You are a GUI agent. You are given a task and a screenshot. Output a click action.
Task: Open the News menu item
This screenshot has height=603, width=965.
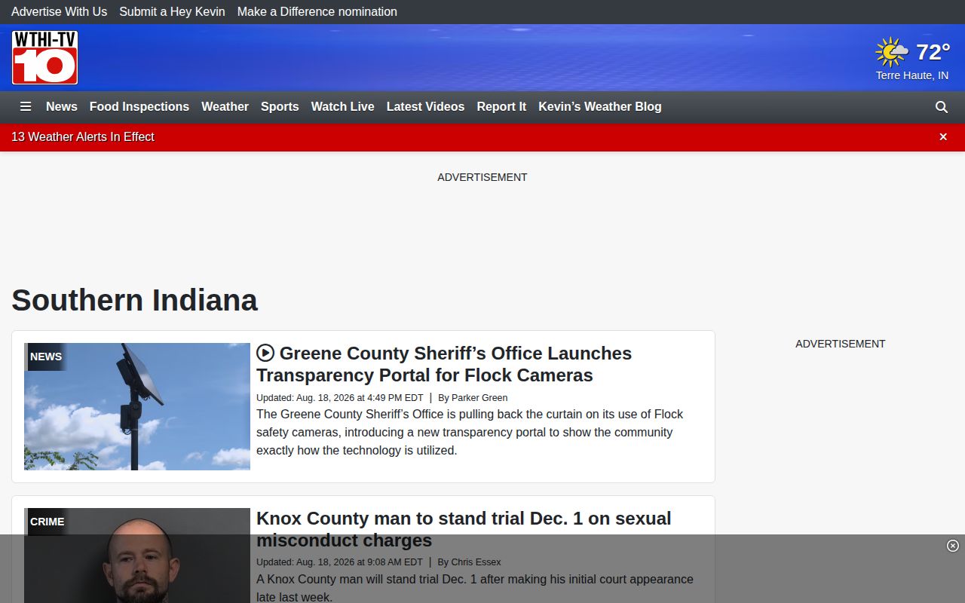coord(62,107)
